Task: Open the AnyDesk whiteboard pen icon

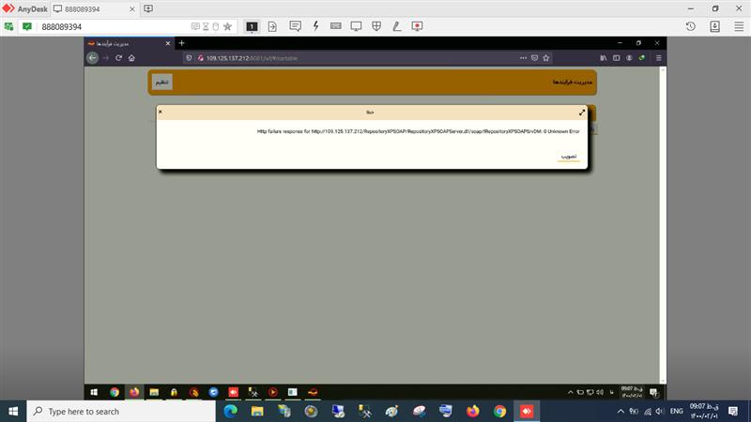Action: pos(397,26)
